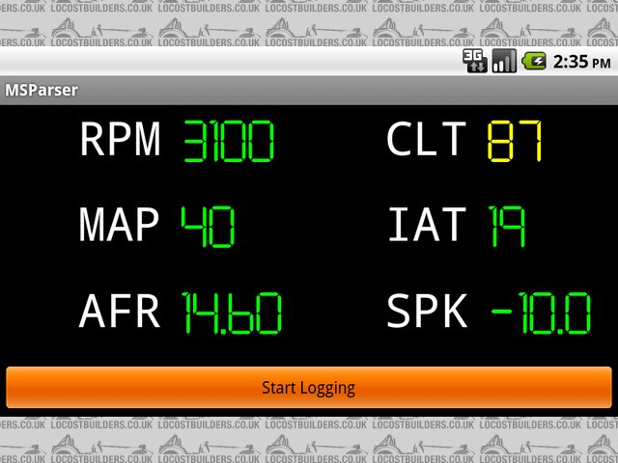This screenshot has height=463, width=618.
Task: Select the yellow CLT value 87
Action: pos(515,142)
